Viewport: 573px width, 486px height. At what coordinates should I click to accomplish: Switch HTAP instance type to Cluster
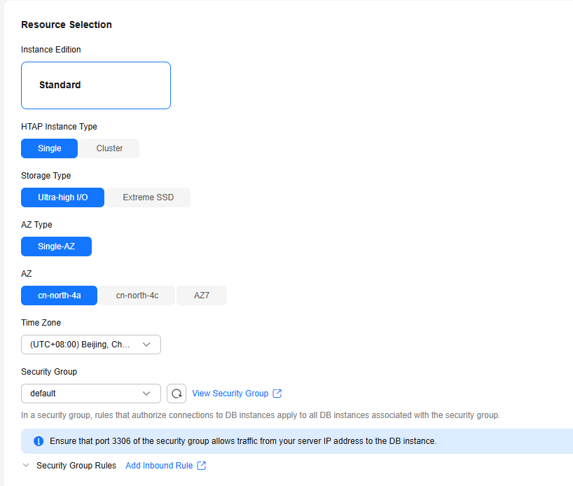point(109,148)
